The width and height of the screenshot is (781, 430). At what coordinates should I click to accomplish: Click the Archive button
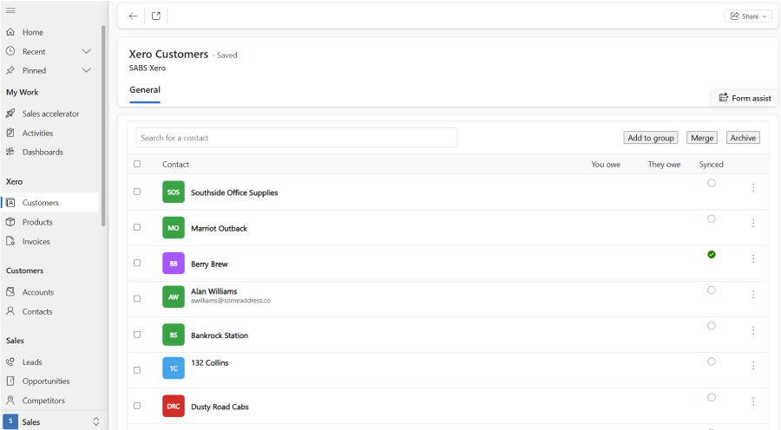(x=743, y=138)
